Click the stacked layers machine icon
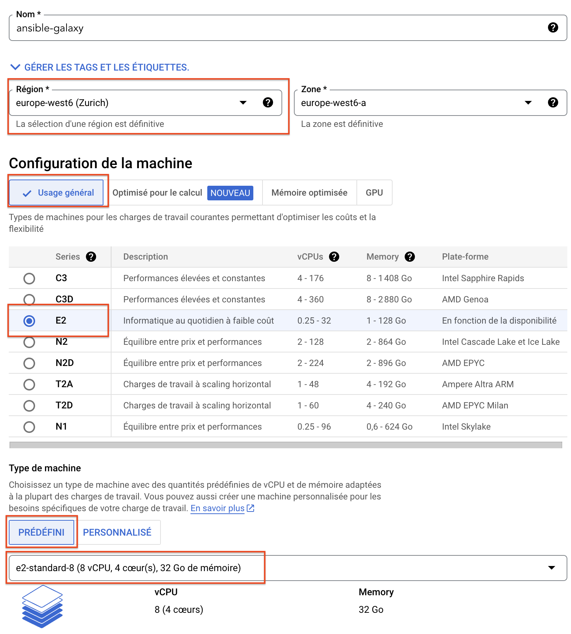The image size is (571, 634). click(x=42, y=606)
